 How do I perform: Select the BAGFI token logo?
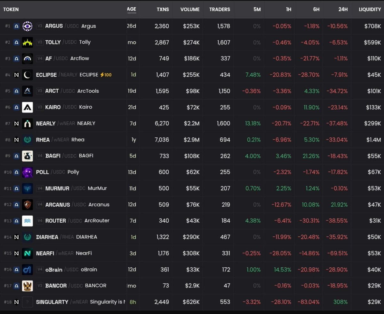[27, 156]
